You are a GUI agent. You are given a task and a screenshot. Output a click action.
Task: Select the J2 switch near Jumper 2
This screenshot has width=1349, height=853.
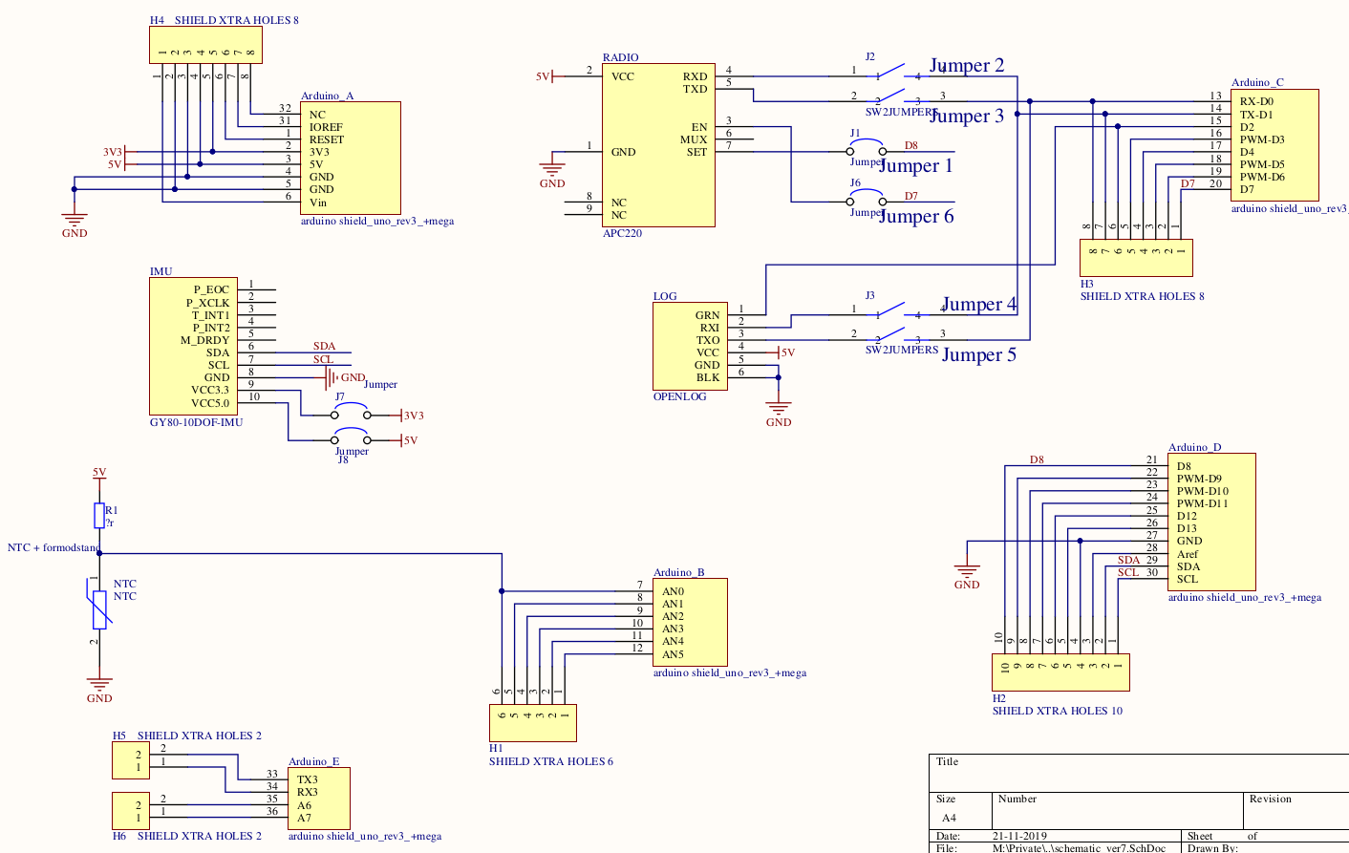890,72
